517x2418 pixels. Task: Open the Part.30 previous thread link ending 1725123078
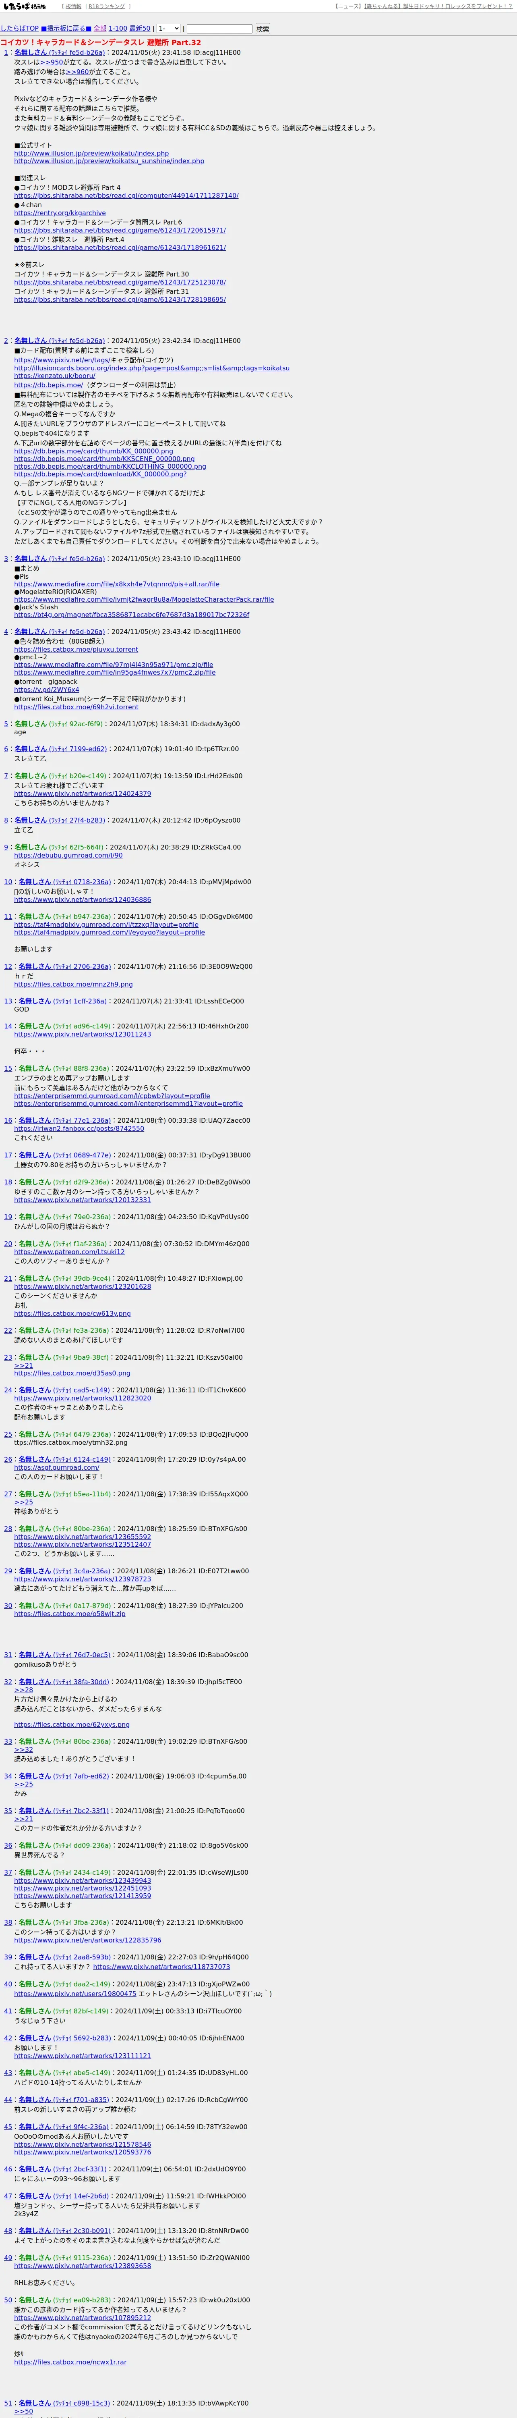(x=120, y=283)
